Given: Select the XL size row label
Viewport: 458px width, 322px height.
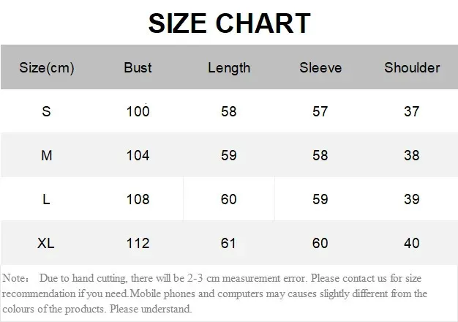Looking at the screenshot, I should (x=46, y=243).
